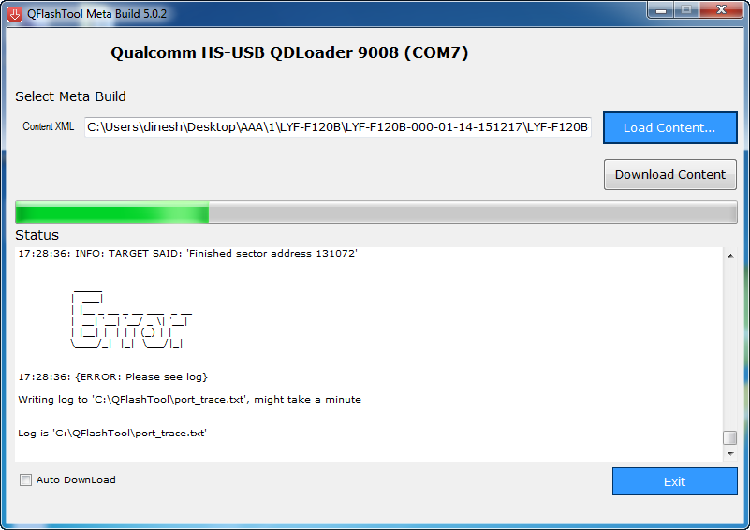Click the Download Content button
Image resolution: width=750 pixels, height=530 pixels.
pyautogui.click(x=669, y=174)
